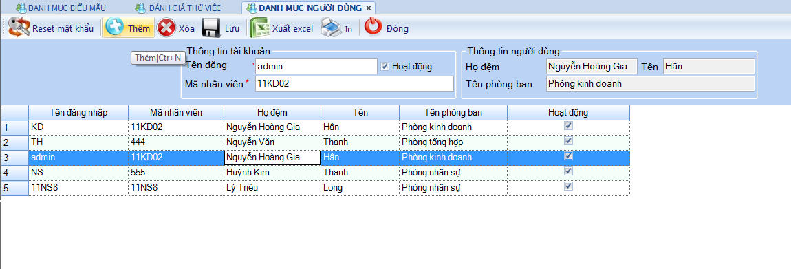Click the Lý Triều cell
This screenshot has height=269, width=791.
pos(272,188)
